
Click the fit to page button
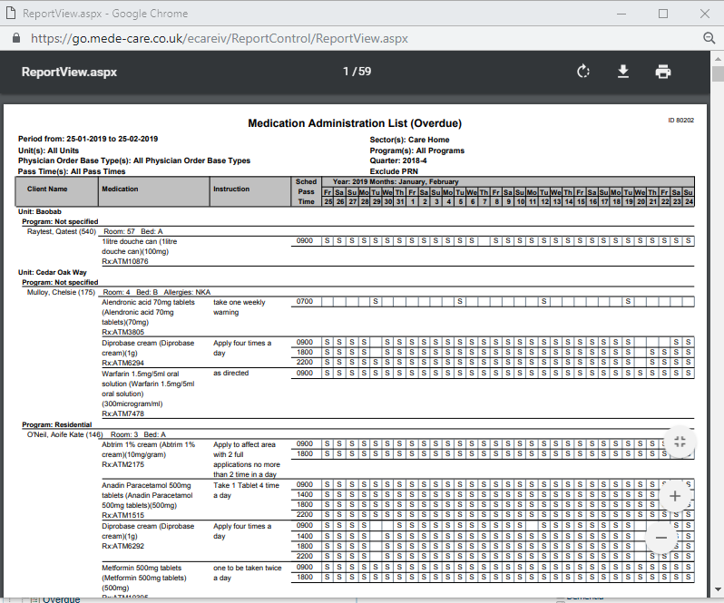(679, 441)
